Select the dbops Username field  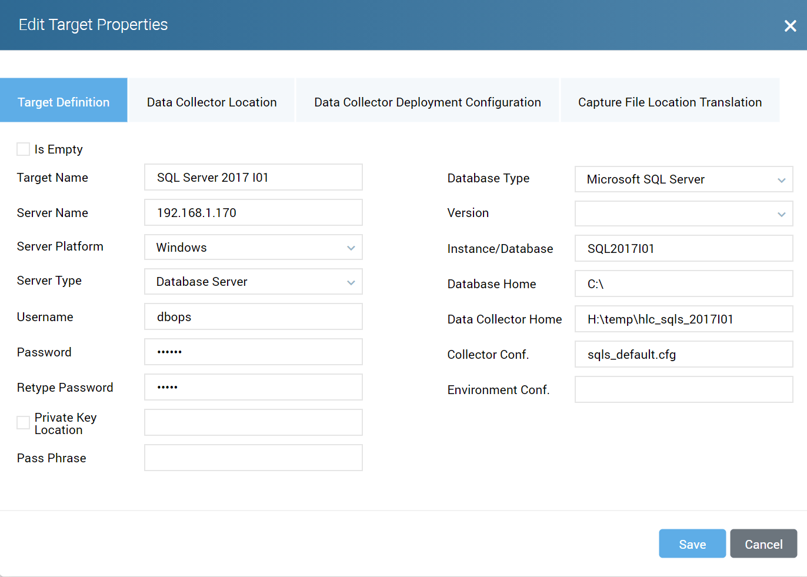pyautogui.click(x=253, y=316)
